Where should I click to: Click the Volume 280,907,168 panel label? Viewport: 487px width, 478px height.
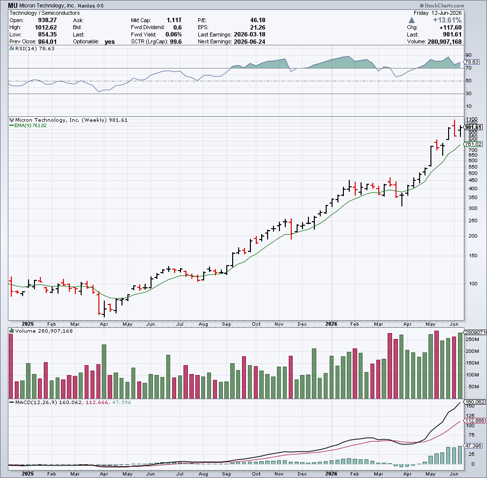tap(44, 331)
